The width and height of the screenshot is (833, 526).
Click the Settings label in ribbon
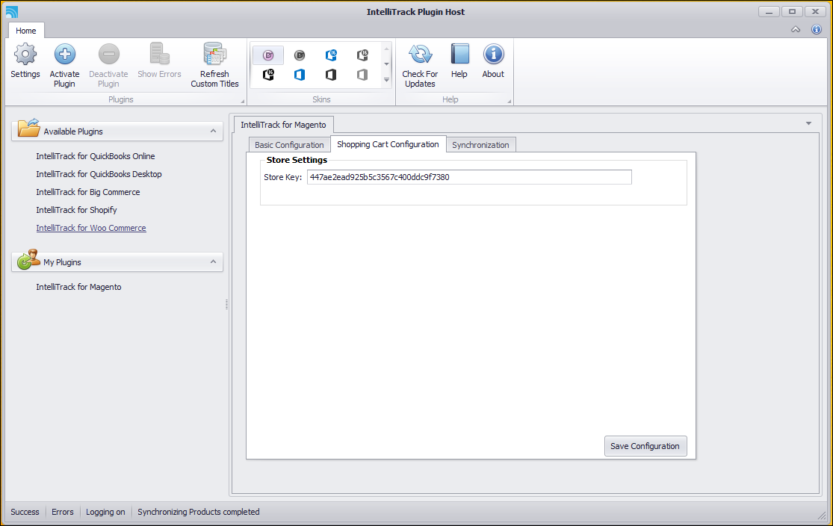pyautogui.click(x=25, y=75)
